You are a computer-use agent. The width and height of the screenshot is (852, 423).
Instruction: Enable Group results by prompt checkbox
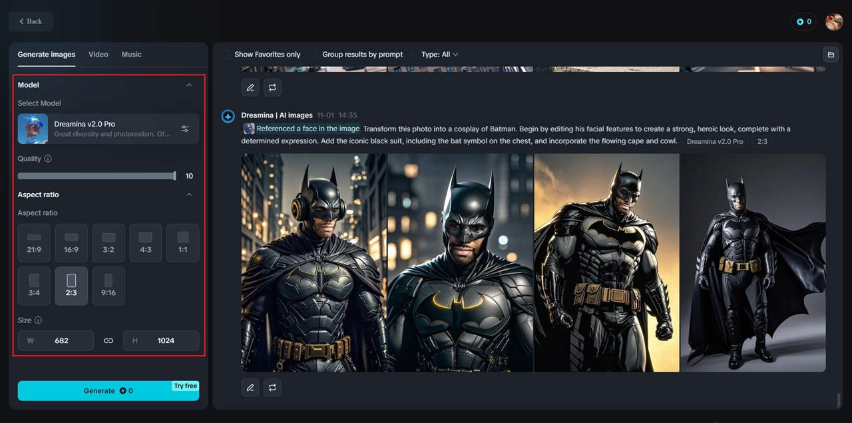point(314,55)
